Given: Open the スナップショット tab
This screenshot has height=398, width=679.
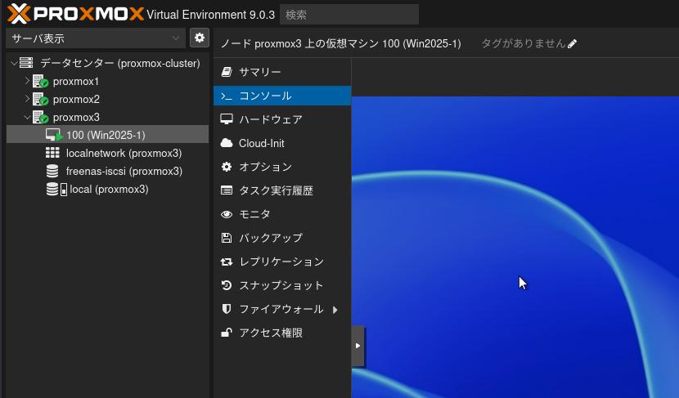Looking at the screenshot, I should click(282, 285).
